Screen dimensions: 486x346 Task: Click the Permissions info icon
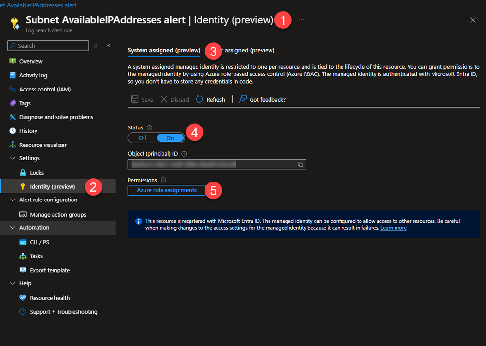[163, 180]
